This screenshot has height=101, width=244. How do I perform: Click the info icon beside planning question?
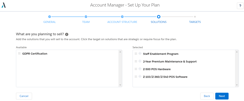pyautogui.click(x=67, y=34)
